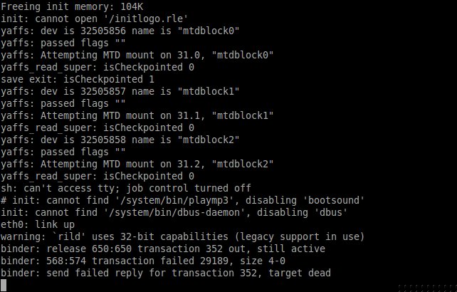Click 'job control turned off' message
This screenshot has width=457, height=292.
pyautogui.click(x=189, y=188)
